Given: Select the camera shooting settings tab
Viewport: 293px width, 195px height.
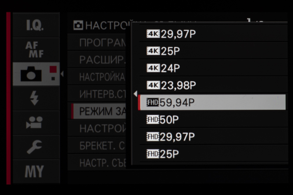Looking at the screenshot, I should (36, 74).
